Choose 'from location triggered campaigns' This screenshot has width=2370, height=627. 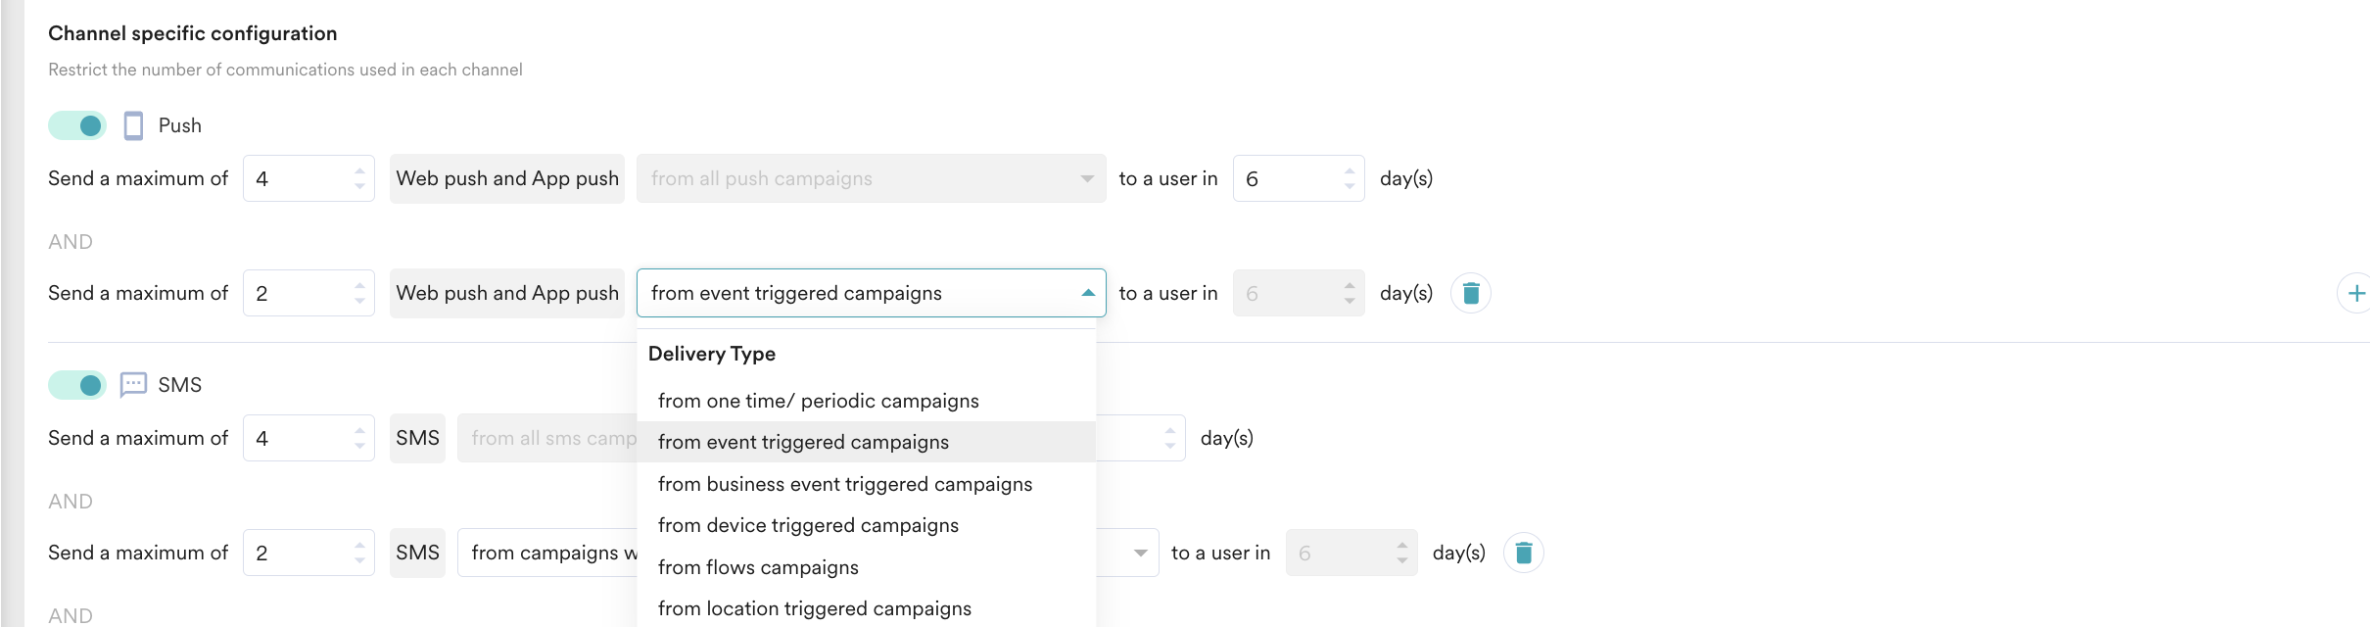(x=814, y=608)
